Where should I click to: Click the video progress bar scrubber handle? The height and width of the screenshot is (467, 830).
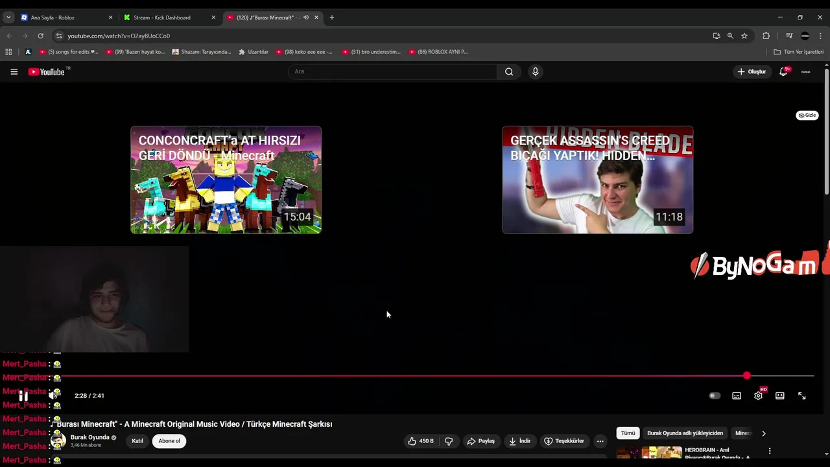pyautogui.click(x=747, y=376)
